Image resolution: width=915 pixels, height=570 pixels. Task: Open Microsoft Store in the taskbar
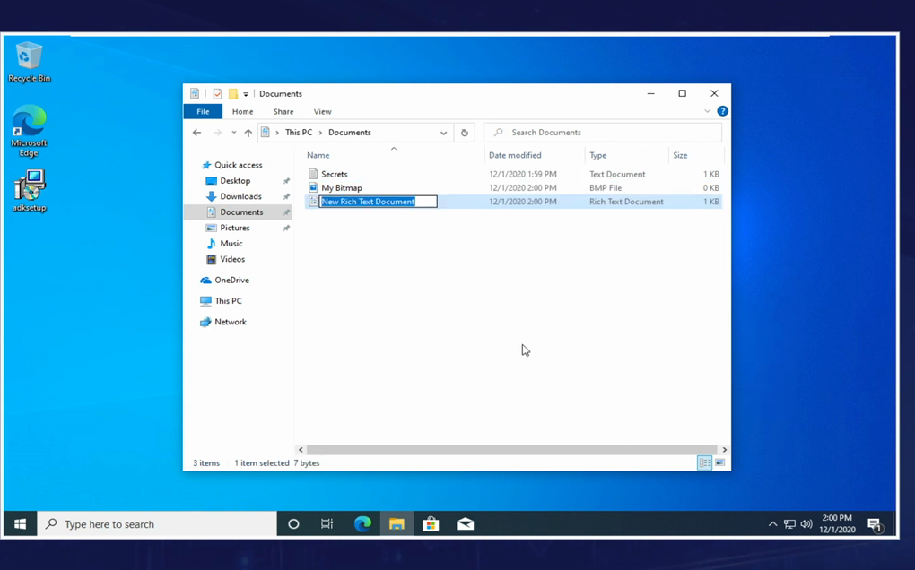coord(431,524)
